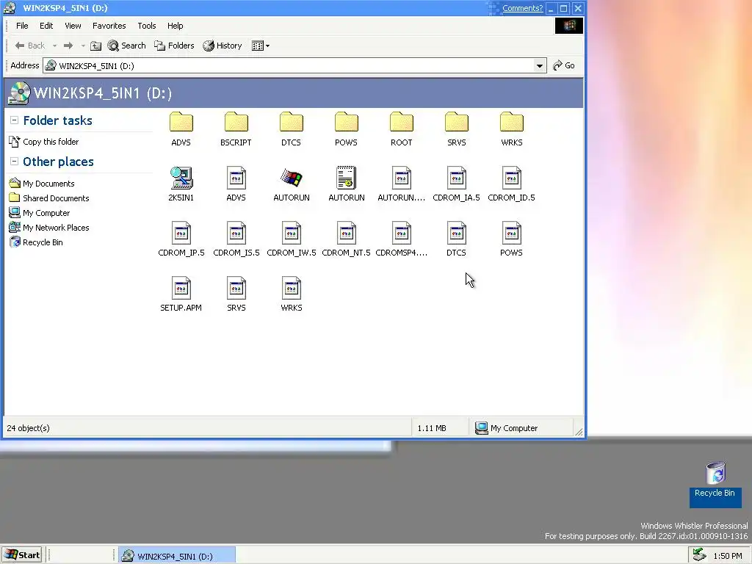Go to My Network Places link
752x564 pixels.
pyautogui.click(x=49, y=228)
